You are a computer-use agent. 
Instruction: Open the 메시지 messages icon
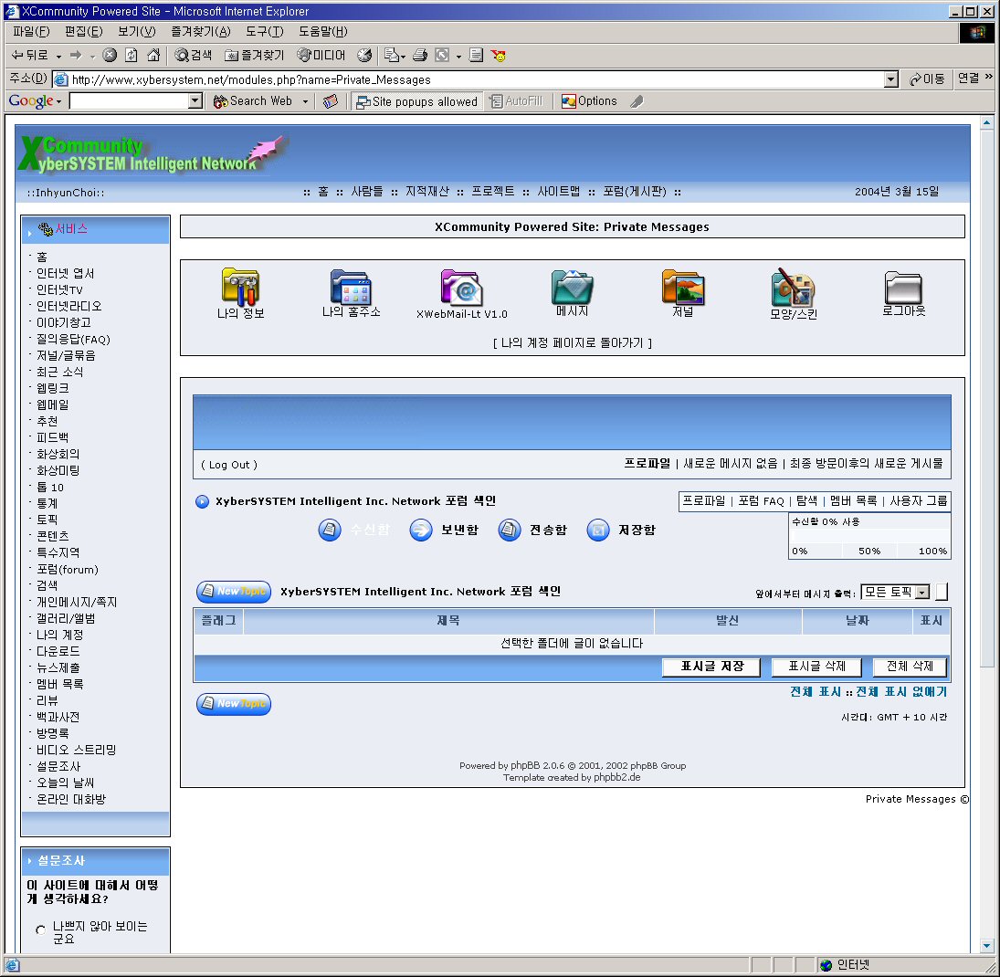pyautogui.click(x=572, y=287)
